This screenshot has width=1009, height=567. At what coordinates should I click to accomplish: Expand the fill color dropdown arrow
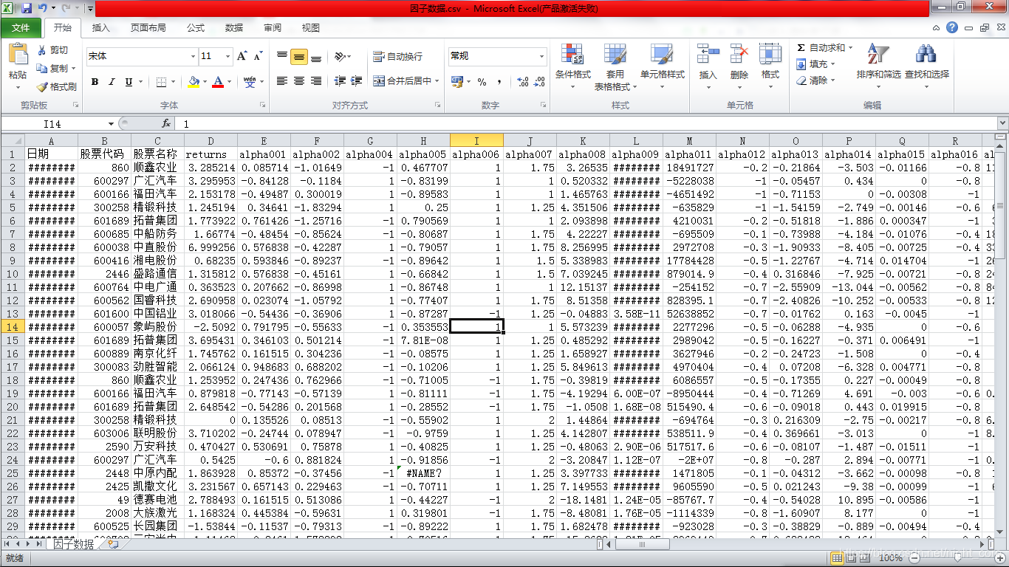(205, 82)
